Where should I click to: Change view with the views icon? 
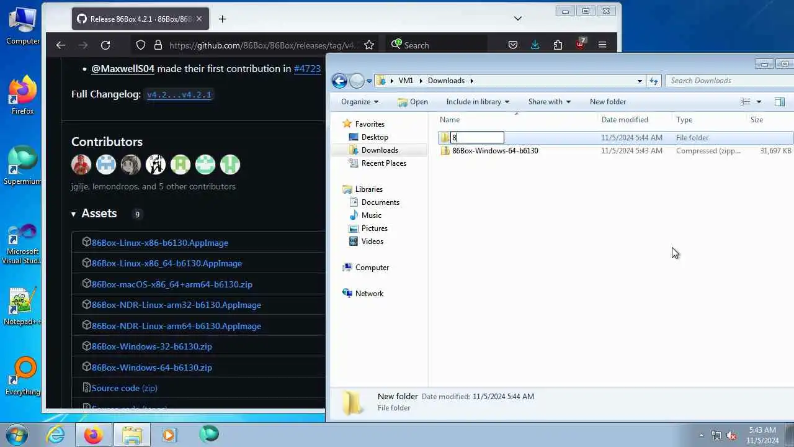point(746,102)
